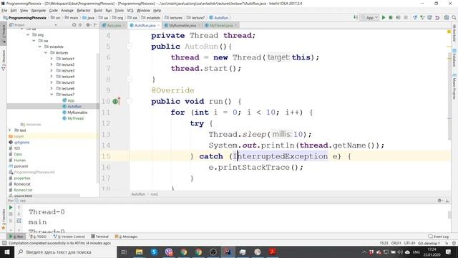
Task: Open File Explorer from the taskbar
Action: (x=139, y=252)
